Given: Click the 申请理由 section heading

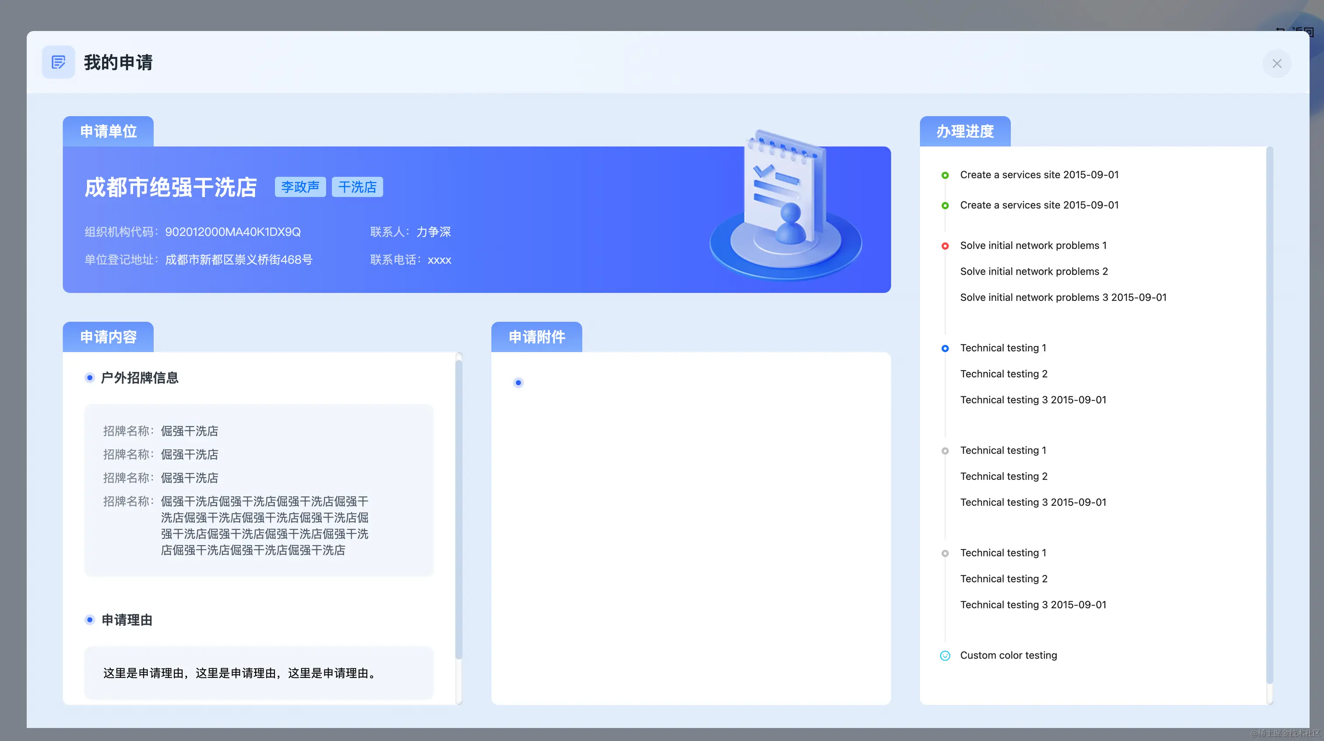Looking at the screenshot, I should click(127, 620).
